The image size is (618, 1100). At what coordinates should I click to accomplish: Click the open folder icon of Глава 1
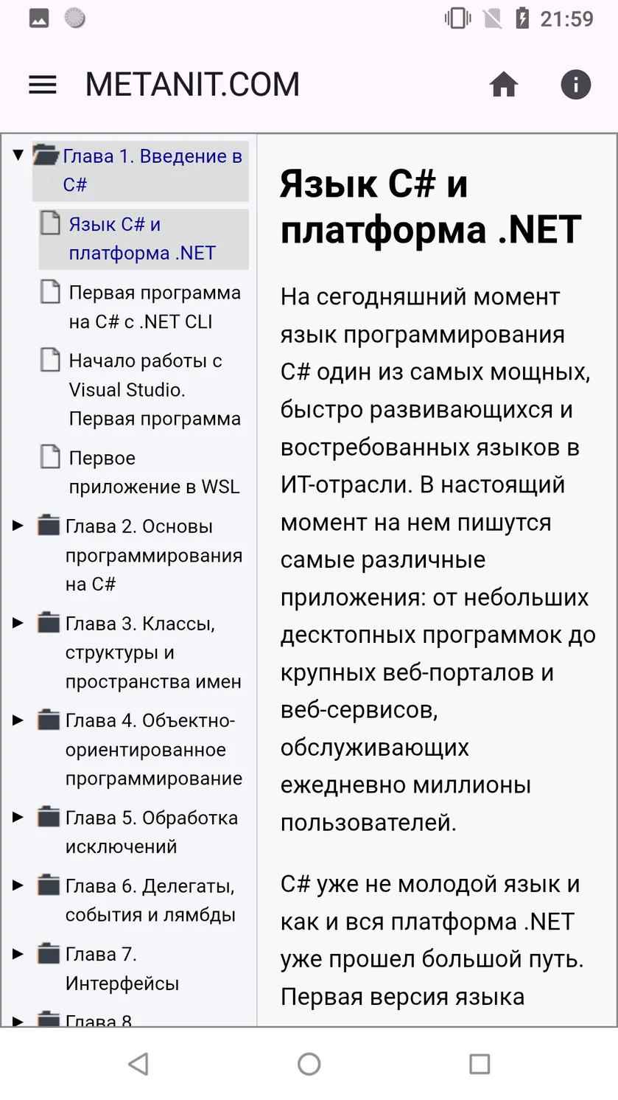tap(46, 156)
